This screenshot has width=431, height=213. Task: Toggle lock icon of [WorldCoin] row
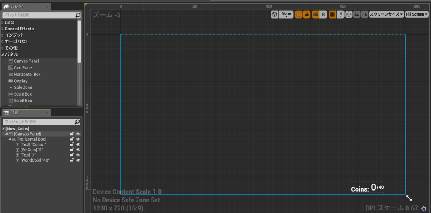(x=72, y=160)
